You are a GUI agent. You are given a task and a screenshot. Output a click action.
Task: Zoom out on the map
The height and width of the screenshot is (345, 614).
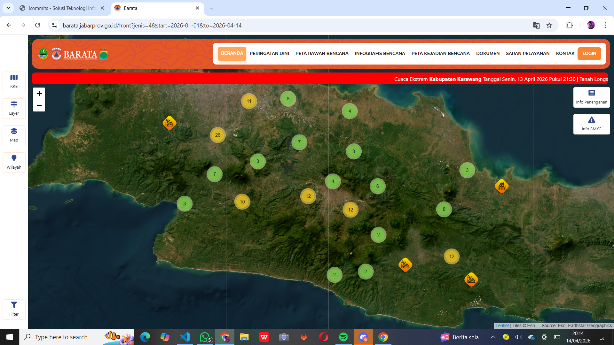[x=39, y=105]
